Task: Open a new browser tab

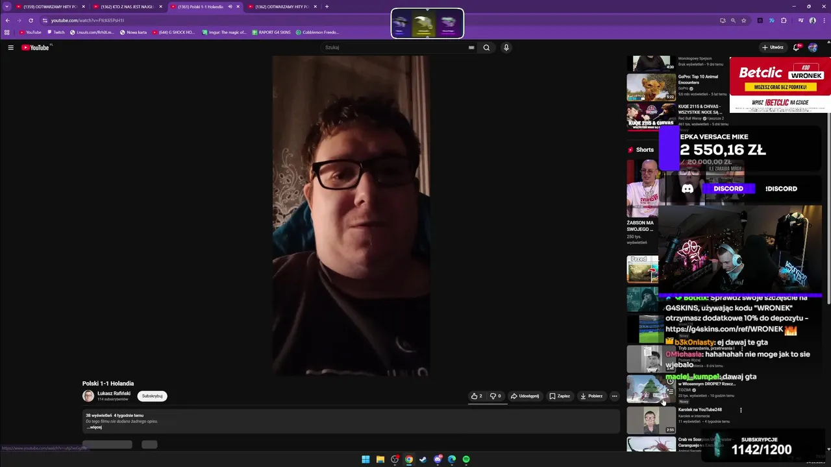Action: pos(327,6)
